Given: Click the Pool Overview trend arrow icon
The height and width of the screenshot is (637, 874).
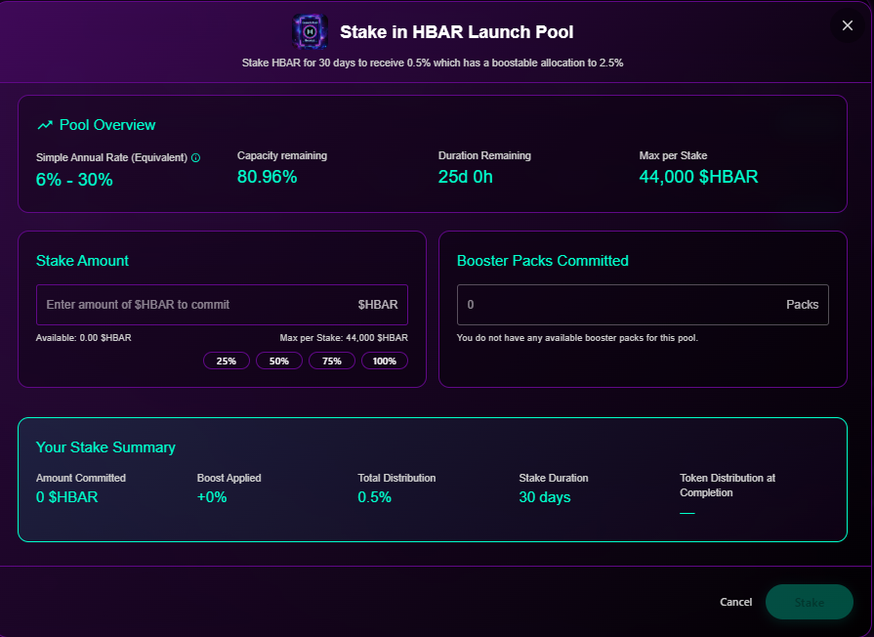Looking at the screenshot, I should pos(45,125).
